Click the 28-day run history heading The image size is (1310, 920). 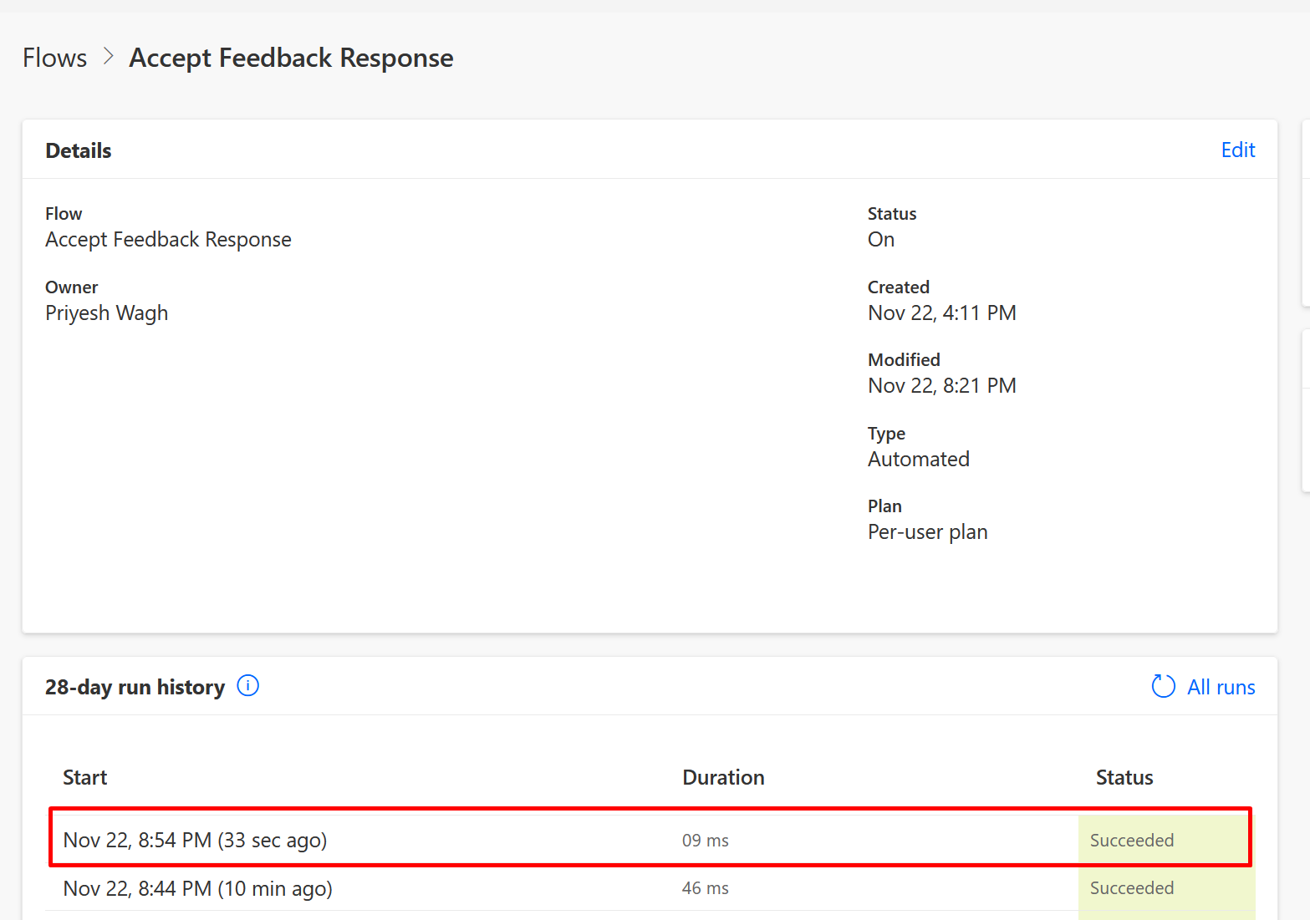[x=135, y=686]
